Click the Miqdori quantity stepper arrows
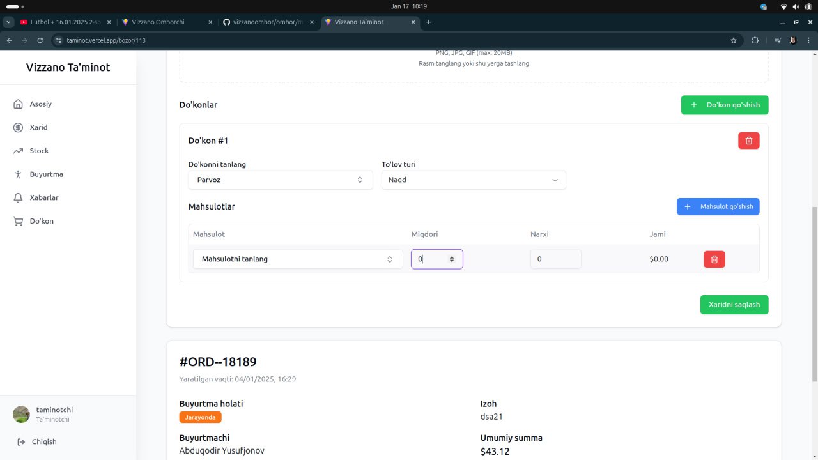Screen dimensions: 818x460 coord(452,259)
